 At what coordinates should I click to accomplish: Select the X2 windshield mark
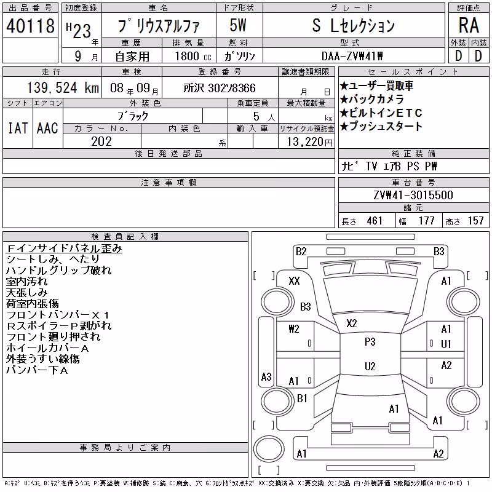pos(352,323)
